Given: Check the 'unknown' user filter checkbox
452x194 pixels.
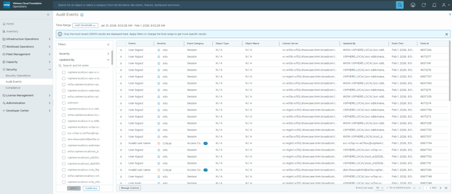Looking at the screenshot, I should 64,103.
